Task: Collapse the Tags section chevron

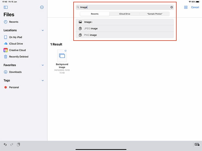Action: click(43, 81)
